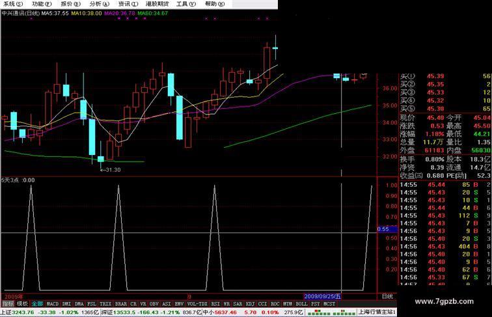Select the MTM indicator tab
This screenshot has height=317, width=492.
coord(287,304)
